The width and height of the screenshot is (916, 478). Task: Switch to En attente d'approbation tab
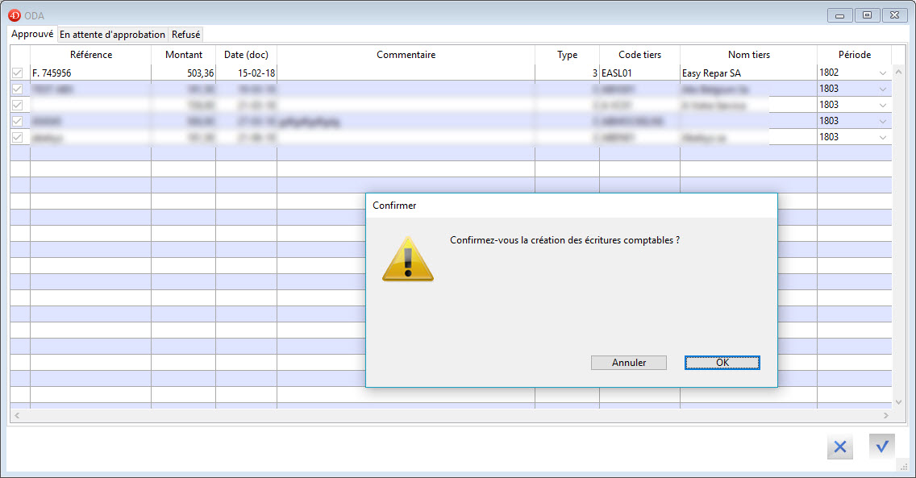point(112,35)
